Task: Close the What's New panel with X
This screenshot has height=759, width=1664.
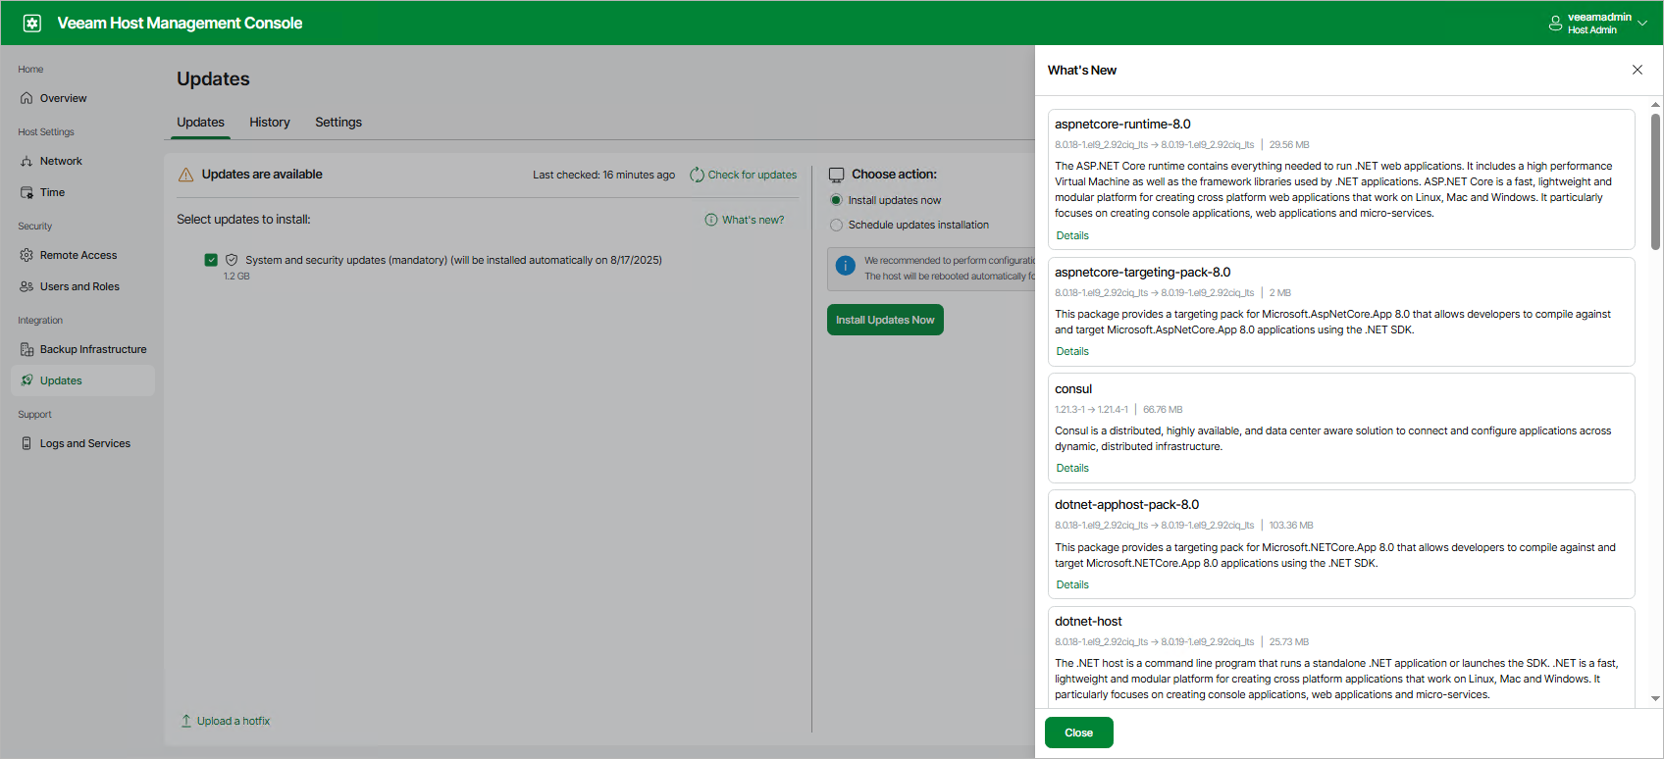Action: pyautogui.click(x=1638, y=70)
